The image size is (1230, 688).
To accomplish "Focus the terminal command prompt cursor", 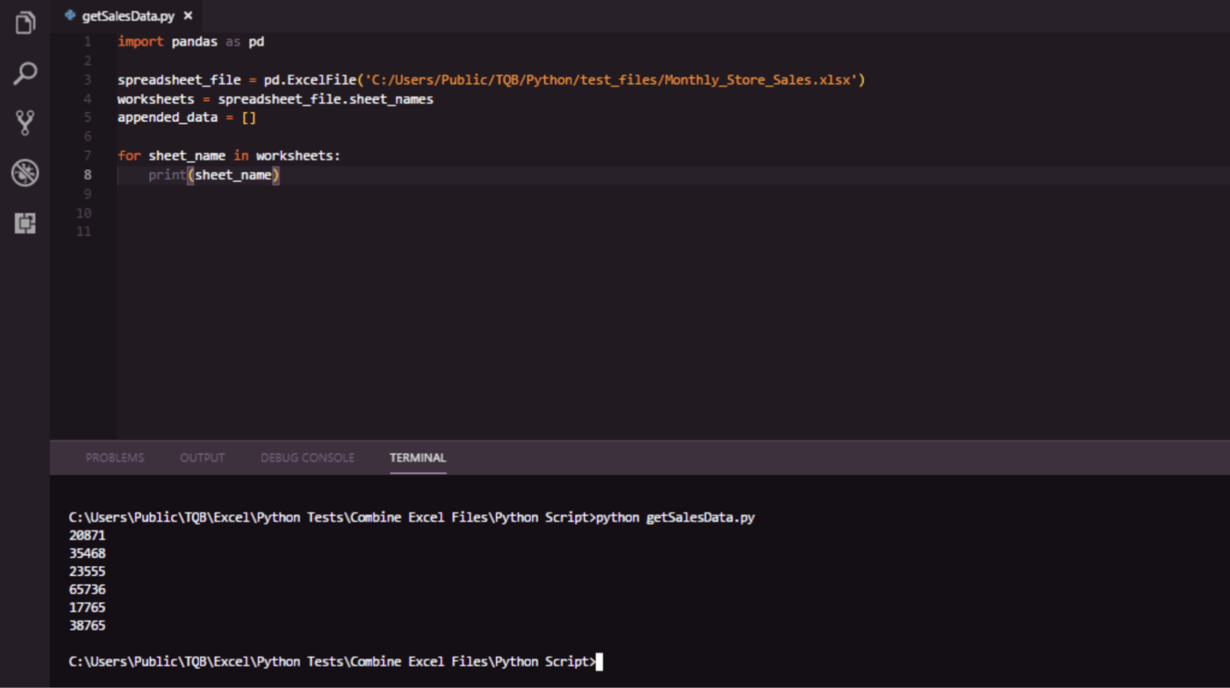I will tap(599, 662).
